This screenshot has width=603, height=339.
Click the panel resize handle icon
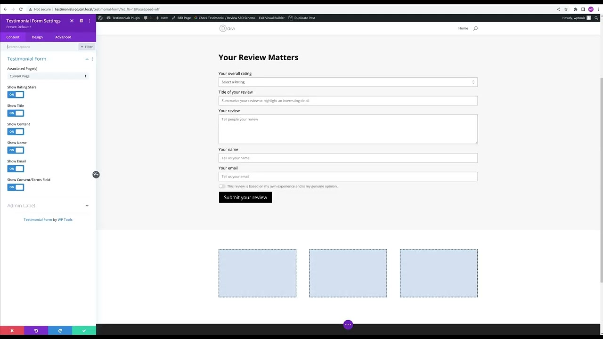tap(96, 175)
